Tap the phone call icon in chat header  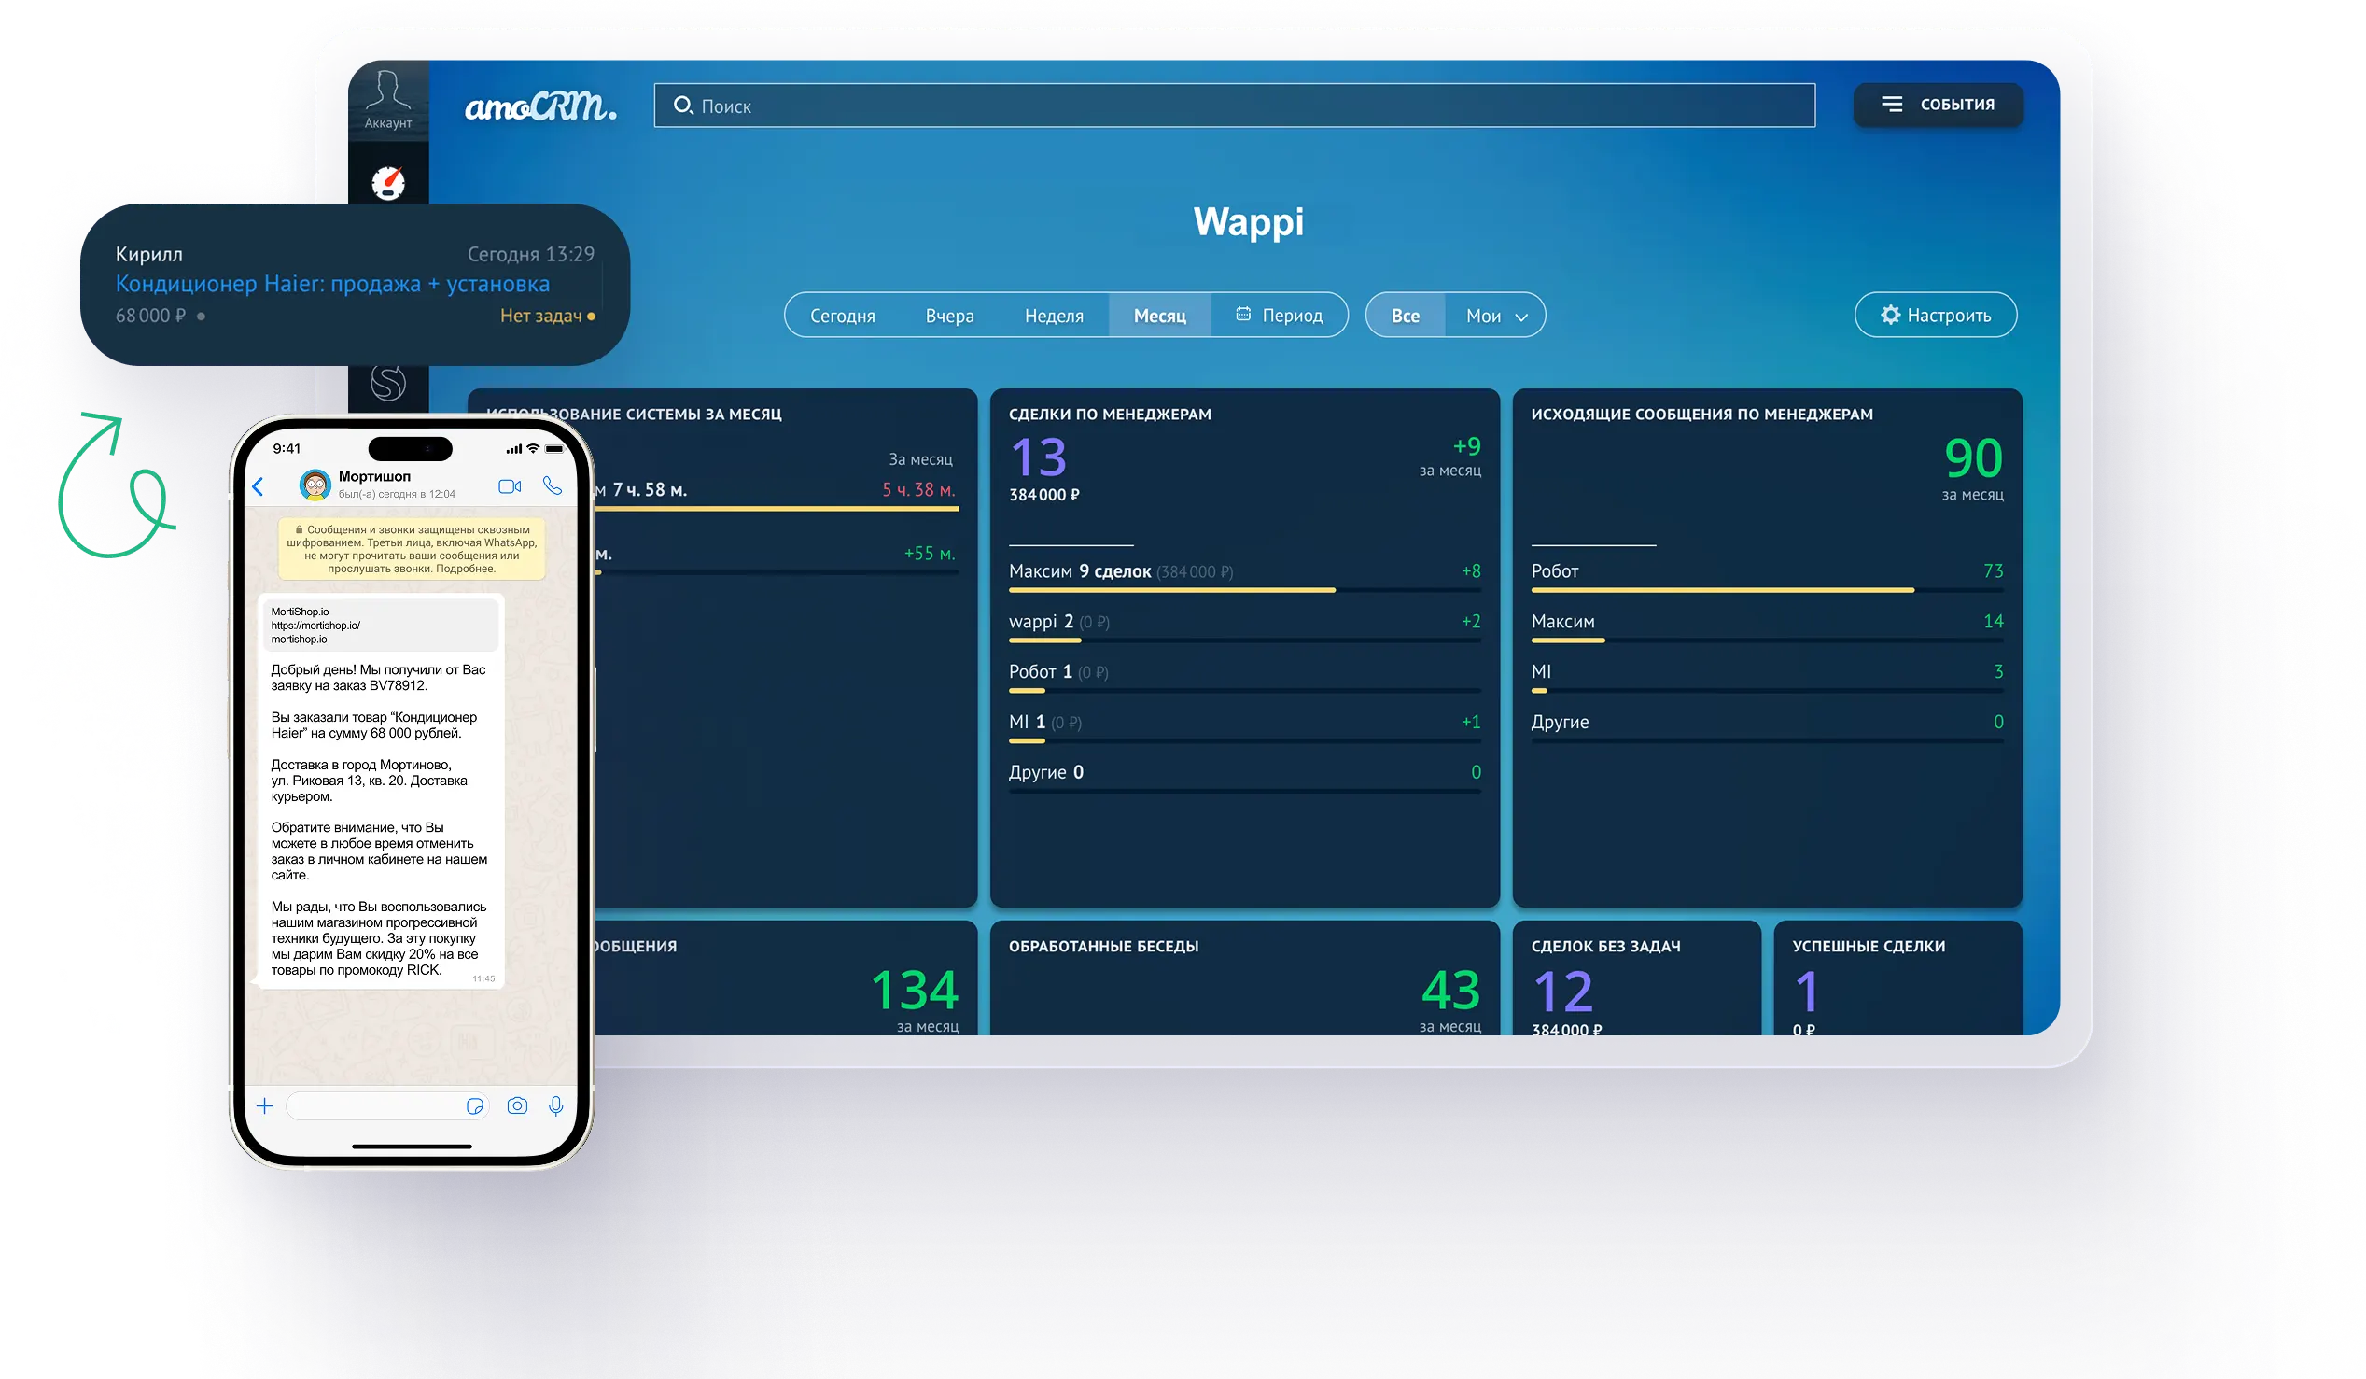(553, 485)
